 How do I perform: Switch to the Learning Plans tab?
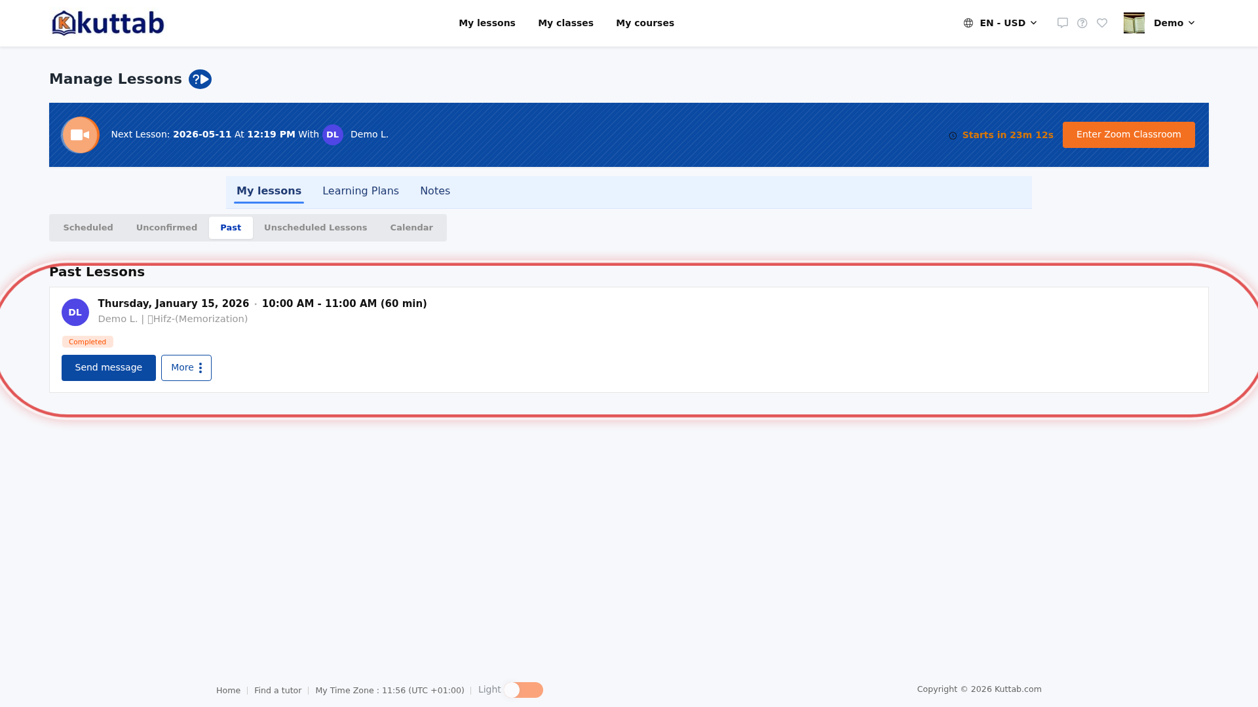360,191
